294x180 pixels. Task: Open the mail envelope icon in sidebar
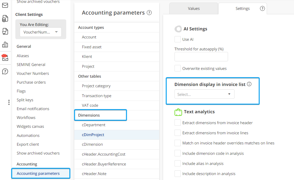click(5, 5)
